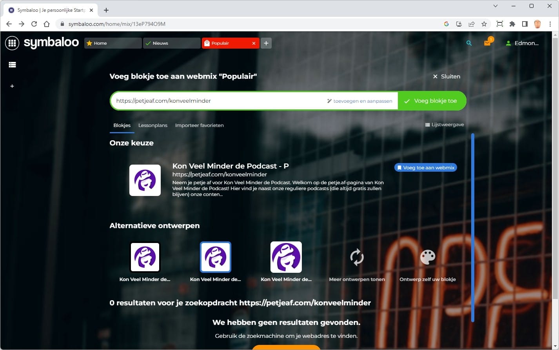Open the hamburger menu in the sidebar
The width and height of the screenshot is (559, 350).
pyautogui.click(x=12, y=64)
